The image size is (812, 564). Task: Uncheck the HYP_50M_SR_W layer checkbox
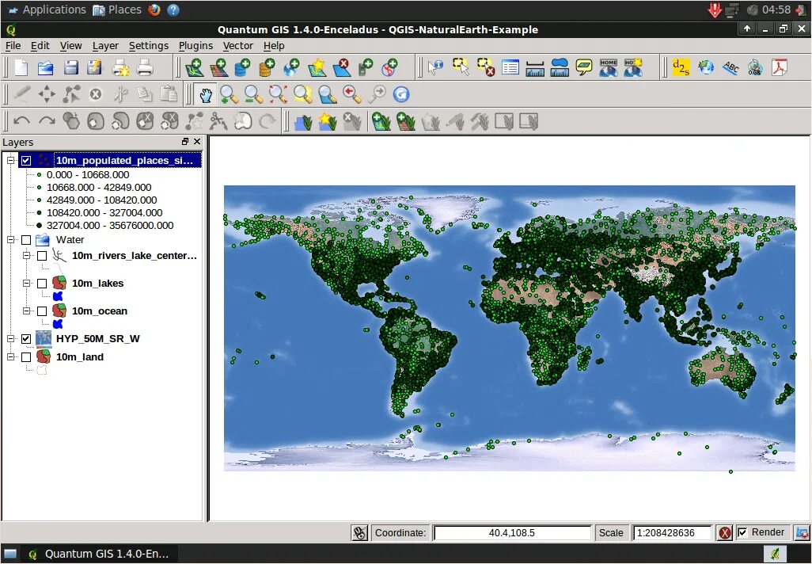coord(26,339)
